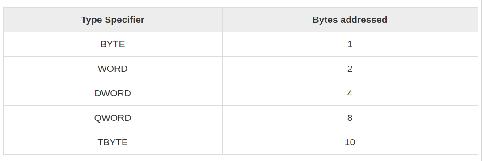Select the TBYTE type specifier cell
This screenshot has width=482, height=161.
click(x=113, y=142)
